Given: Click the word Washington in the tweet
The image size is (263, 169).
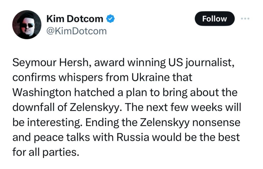Looking at the screenshot, I should tap(38, 92).
